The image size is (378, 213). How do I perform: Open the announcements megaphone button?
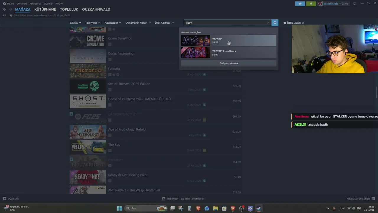tap(300, 4)
